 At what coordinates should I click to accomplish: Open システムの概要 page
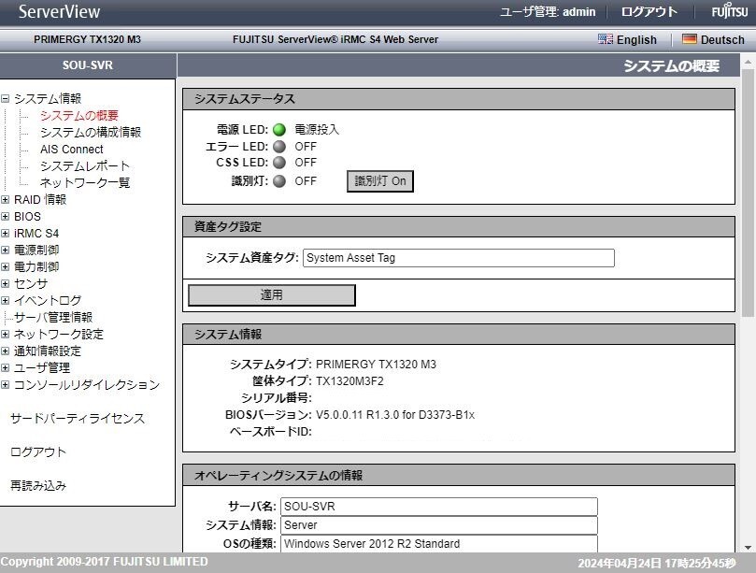(79, 116)
